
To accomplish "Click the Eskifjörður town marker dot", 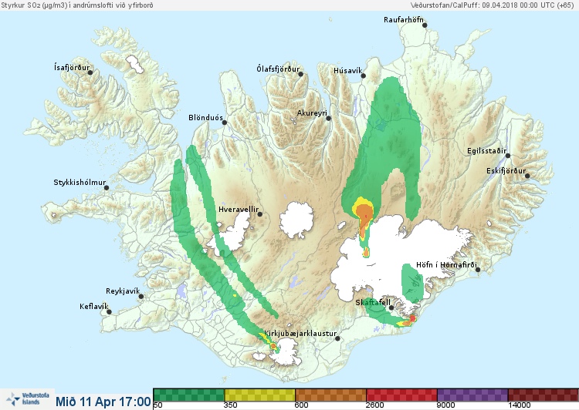I will pyautogui.click(x=528, y=176).
